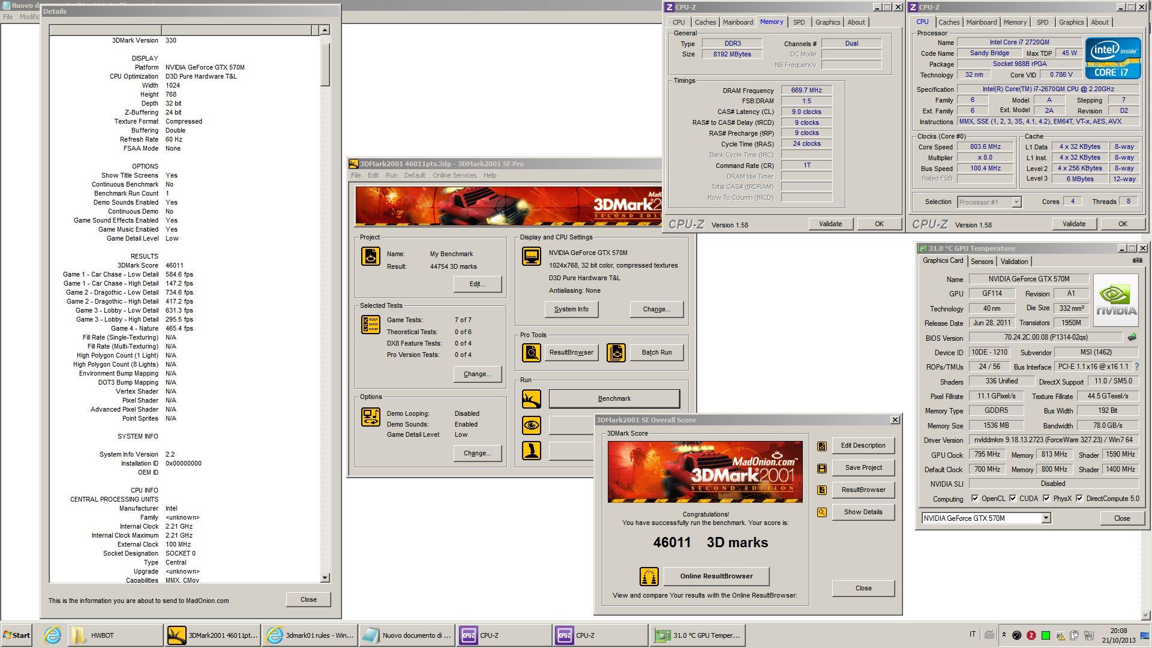The height and width of the screenshot is (648, 1152).
Task: Open Mainboard tab in CPU-Z Memory window
Action: (737, 22)
